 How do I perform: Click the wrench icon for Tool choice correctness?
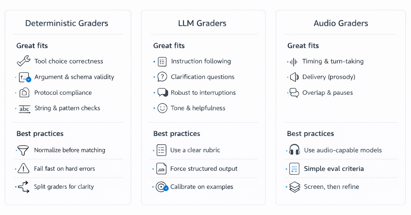pos(24,61)
